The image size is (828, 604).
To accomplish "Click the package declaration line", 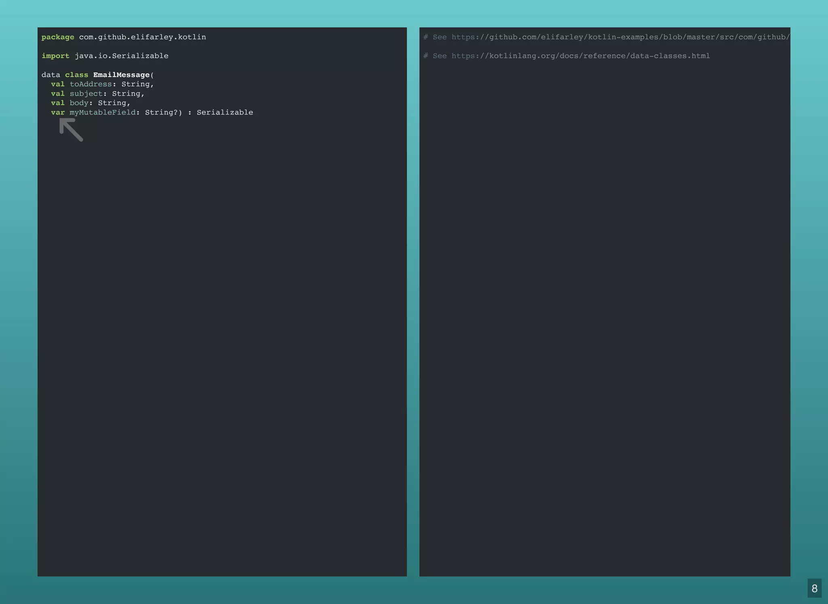I will [124, 37].
